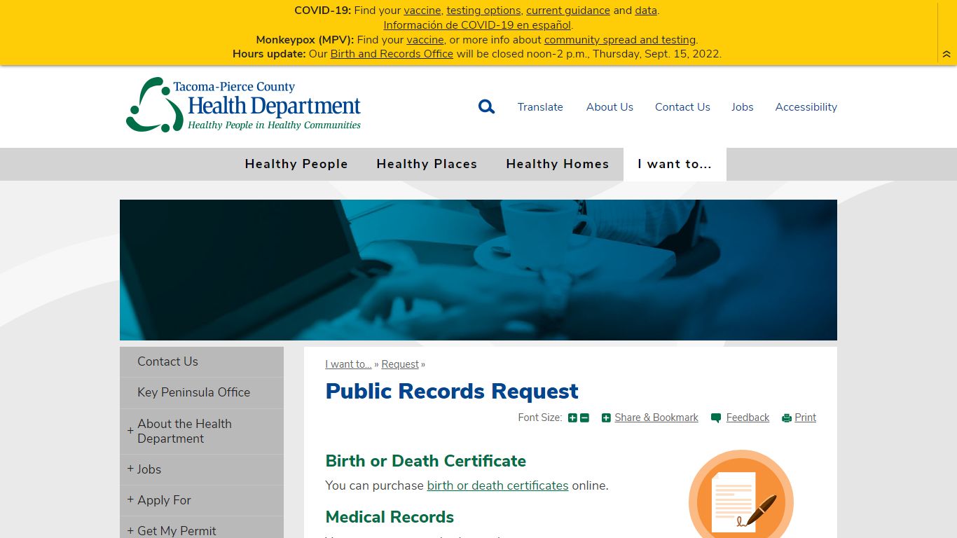
Task: Expand the Jobs sidebar section
Action: click(130, 469)
